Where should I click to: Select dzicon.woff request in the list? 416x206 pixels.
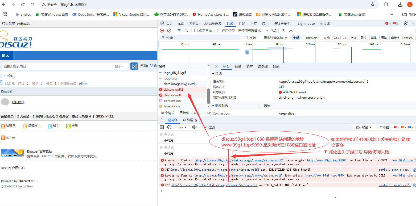(x=172, y=95)
